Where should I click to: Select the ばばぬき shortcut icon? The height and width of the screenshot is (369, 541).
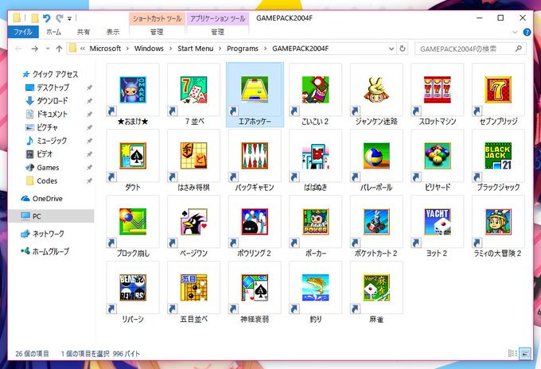point(315,156)
